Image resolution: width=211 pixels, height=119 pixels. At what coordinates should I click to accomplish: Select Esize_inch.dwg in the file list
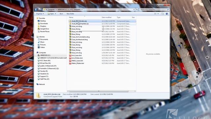point(76,53)
